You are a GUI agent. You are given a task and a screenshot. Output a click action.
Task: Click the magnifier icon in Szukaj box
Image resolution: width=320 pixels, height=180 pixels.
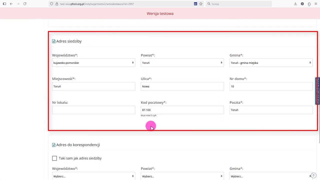(209, 4)
